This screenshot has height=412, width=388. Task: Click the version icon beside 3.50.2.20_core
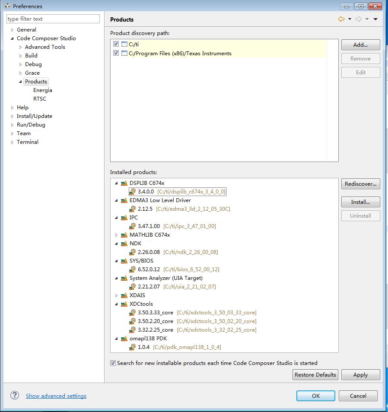pos(133,321)
